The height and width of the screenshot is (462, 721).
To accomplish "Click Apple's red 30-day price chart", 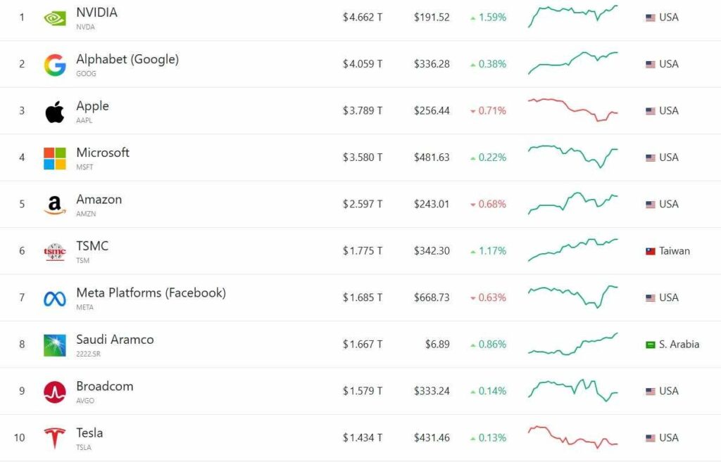I will [572, 110].
